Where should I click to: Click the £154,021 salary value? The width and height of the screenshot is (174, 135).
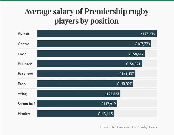coord(133,64)
